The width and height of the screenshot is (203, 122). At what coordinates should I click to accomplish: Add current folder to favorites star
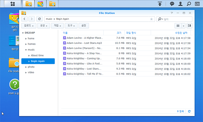(151, 19)
